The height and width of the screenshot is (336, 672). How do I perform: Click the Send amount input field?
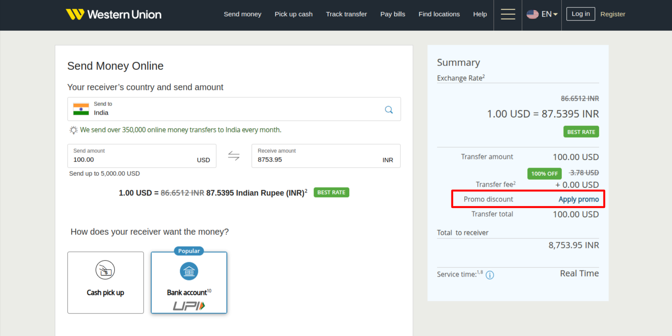tap(142, 156)
